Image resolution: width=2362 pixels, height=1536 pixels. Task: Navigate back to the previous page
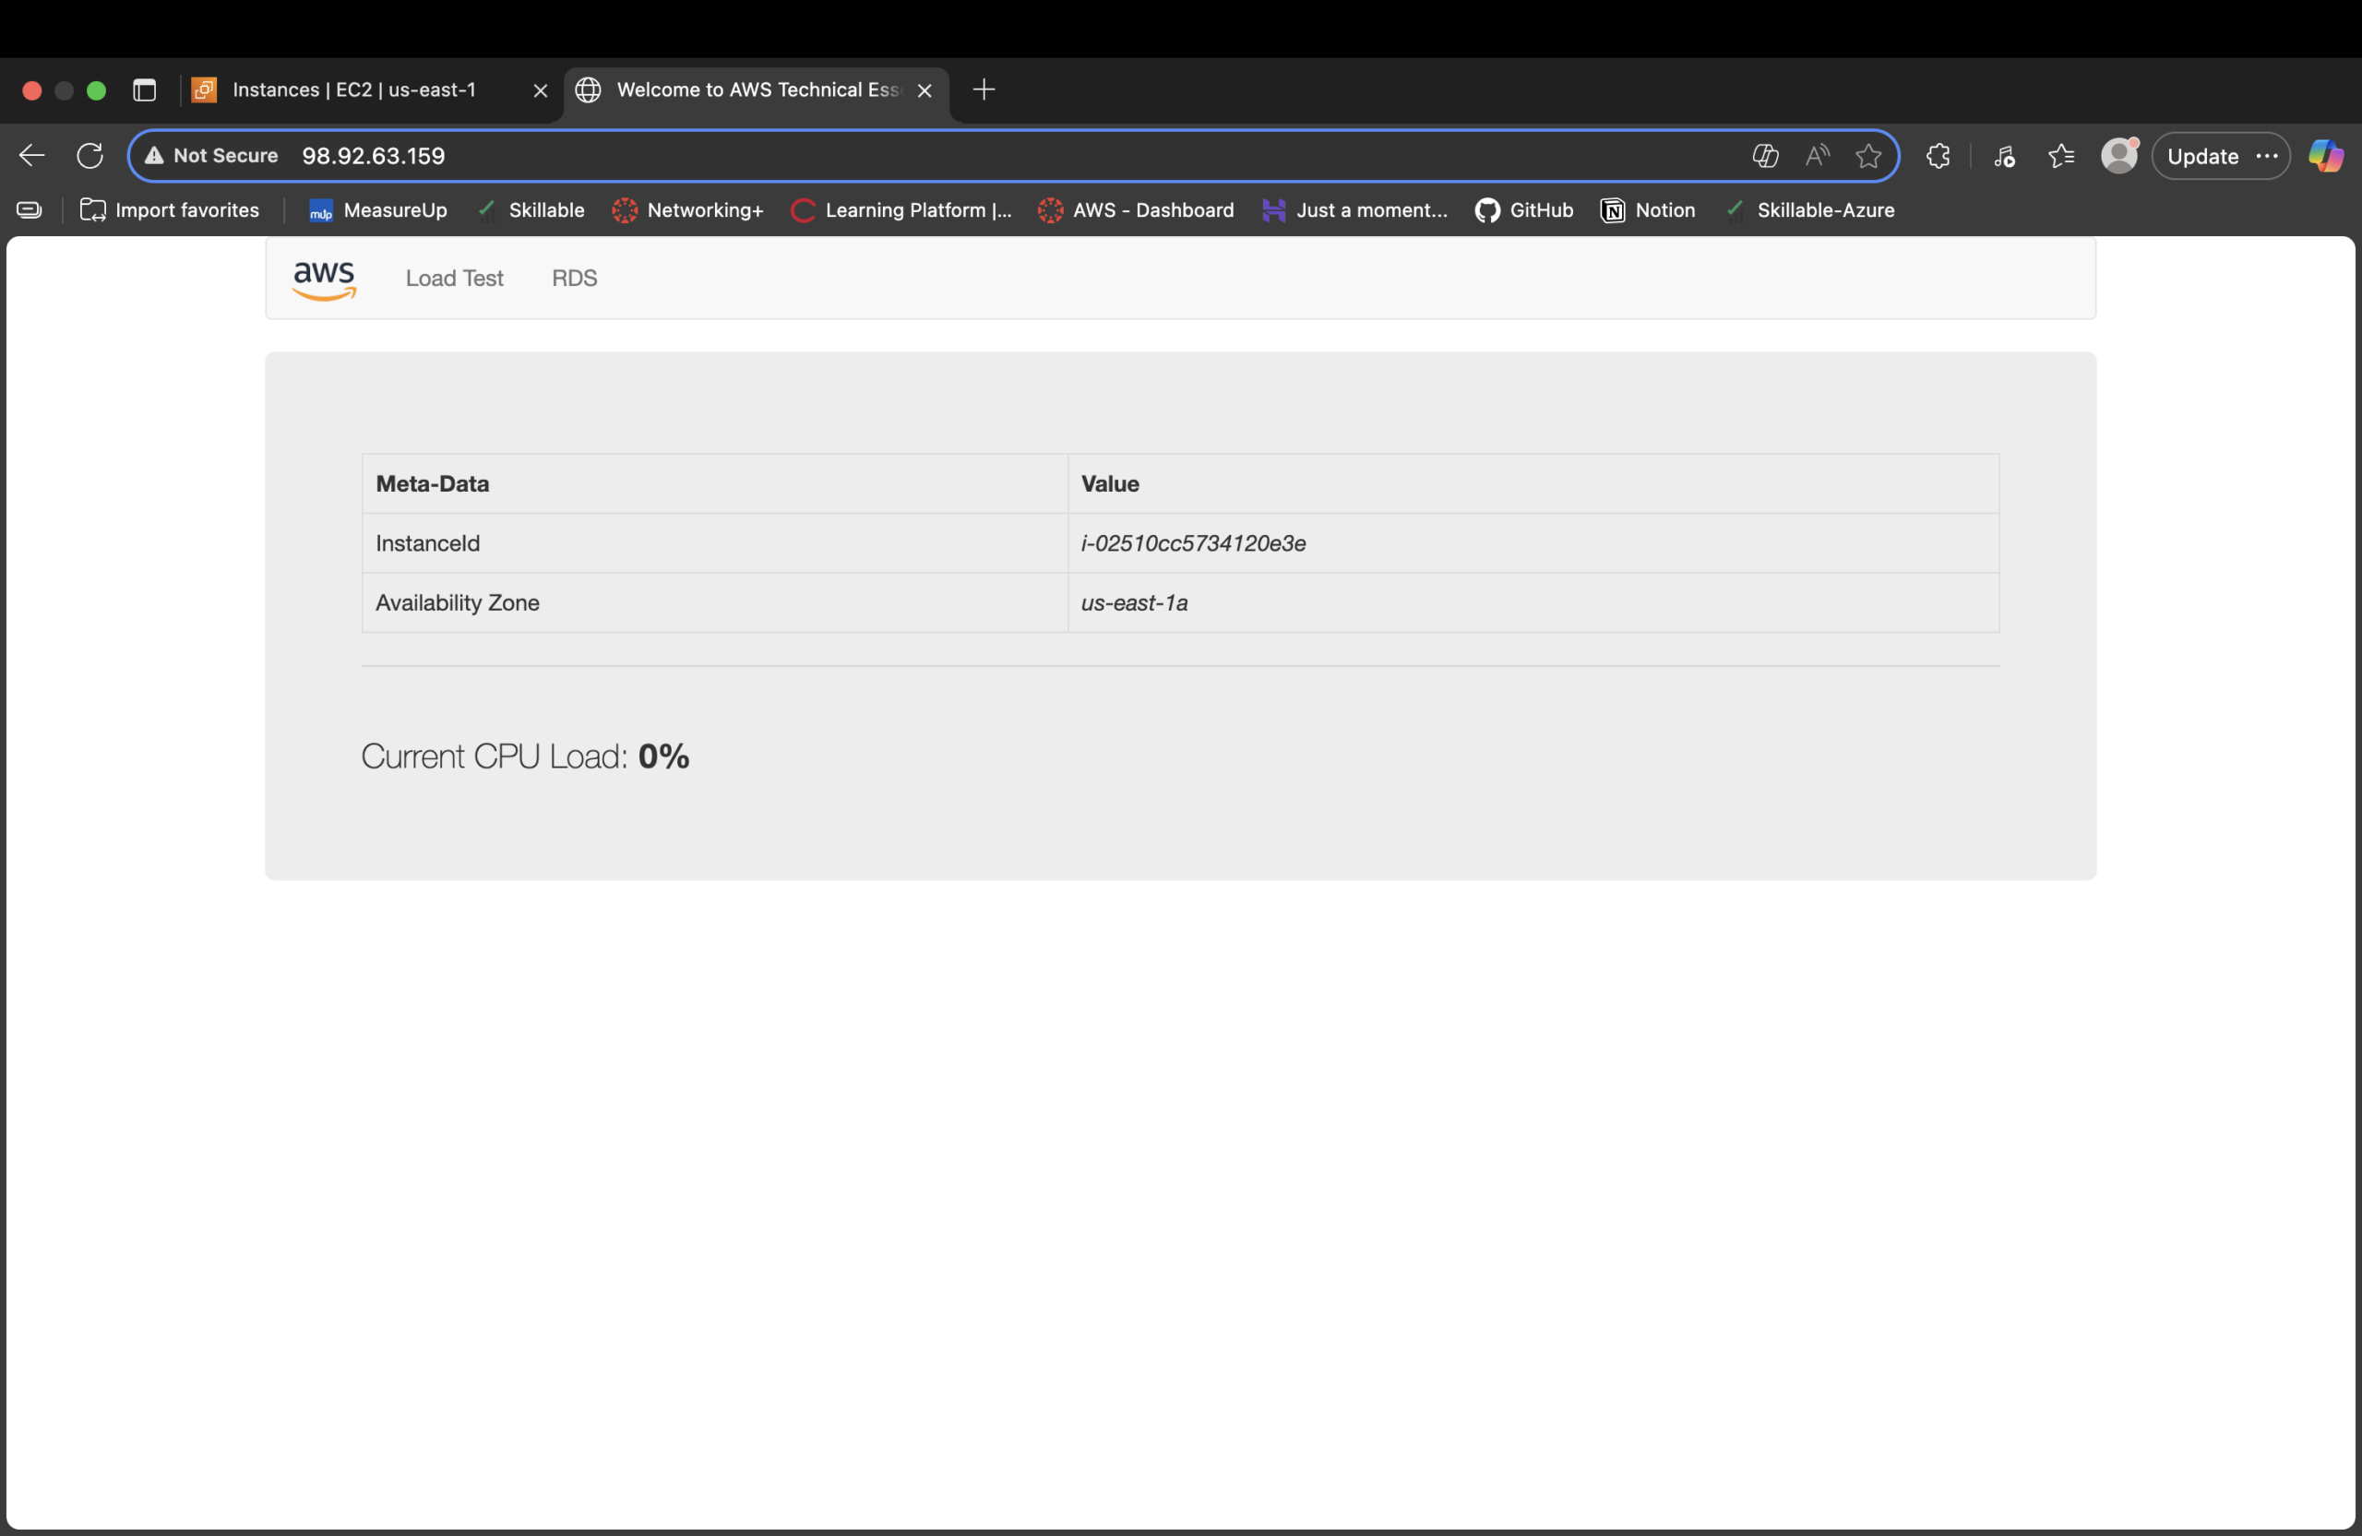click(31, 155)
